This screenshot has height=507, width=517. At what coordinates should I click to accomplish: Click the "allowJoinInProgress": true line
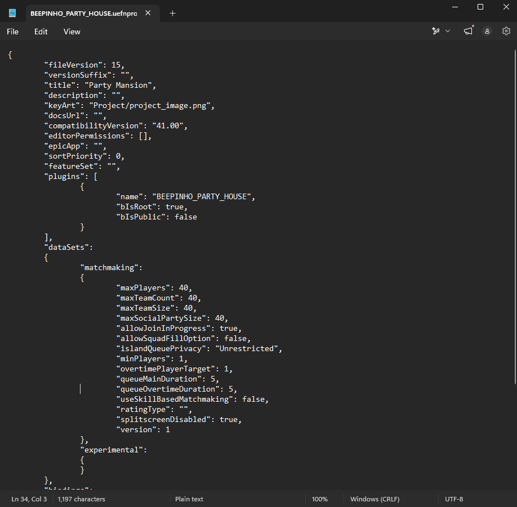coord(179,329)
